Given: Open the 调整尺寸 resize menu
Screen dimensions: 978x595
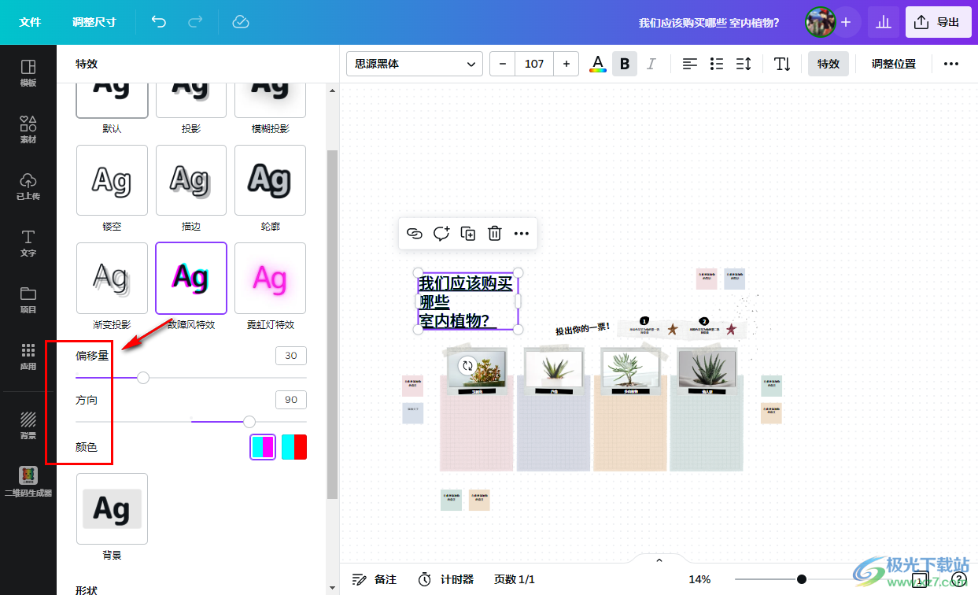Looking at the screenshot, I should (94, 22).
